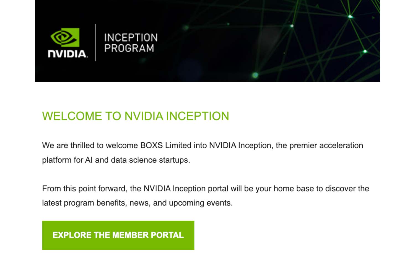Viewport: 415px width, 277px height.
Task: Click the word INCEPTION in the banner
Action: click(131, 37)
